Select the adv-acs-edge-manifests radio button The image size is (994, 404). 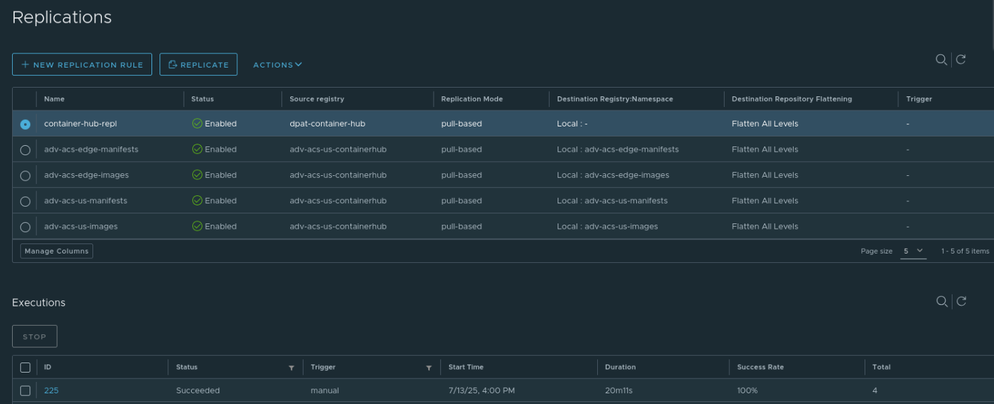(x=25, y=150)
